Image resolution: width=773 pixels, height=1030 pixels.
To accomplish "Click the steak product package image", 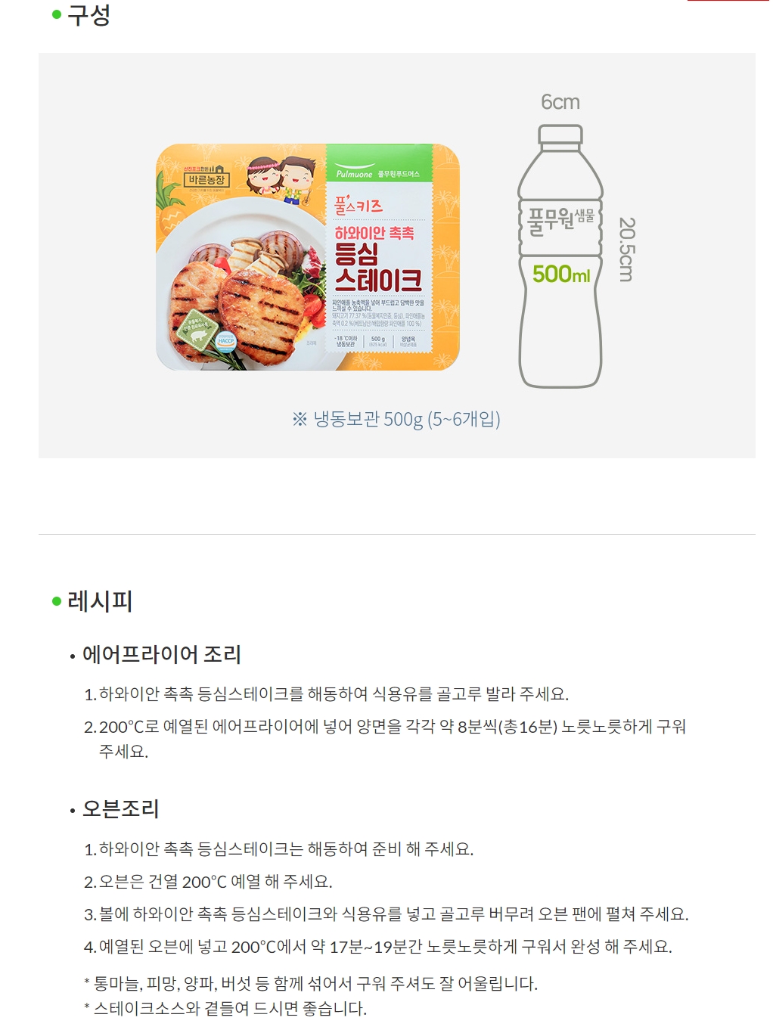I will [x=308, y=257].
